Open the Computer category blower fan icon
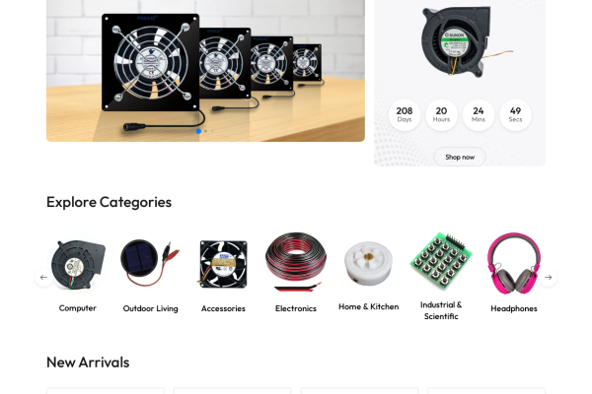 coord(78,264)
